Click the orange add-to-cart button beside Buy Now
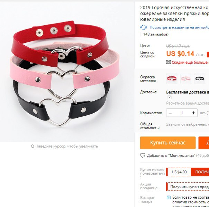209x207 pixels. click(204, 143)
